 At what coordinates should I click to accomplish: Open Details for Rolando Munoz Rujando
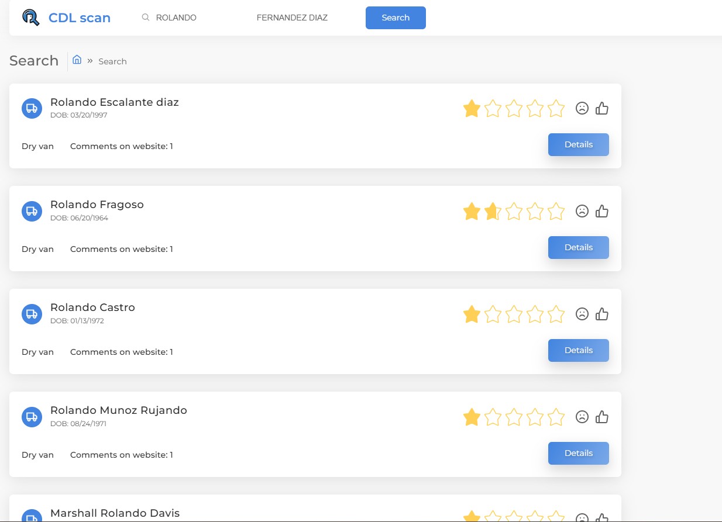click(578, 453)
